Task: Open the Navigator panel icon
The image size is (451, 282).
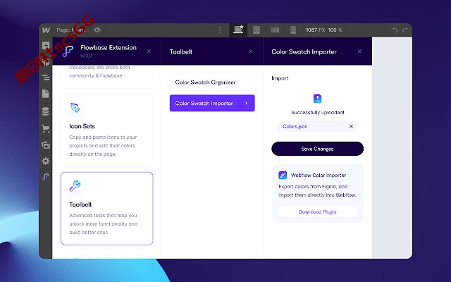Action: (45, 78)
